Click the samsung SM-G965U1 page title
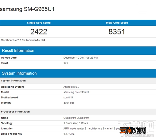Image resolution: width=156 pixels, height=138 pixels. [x=27, y=9]
